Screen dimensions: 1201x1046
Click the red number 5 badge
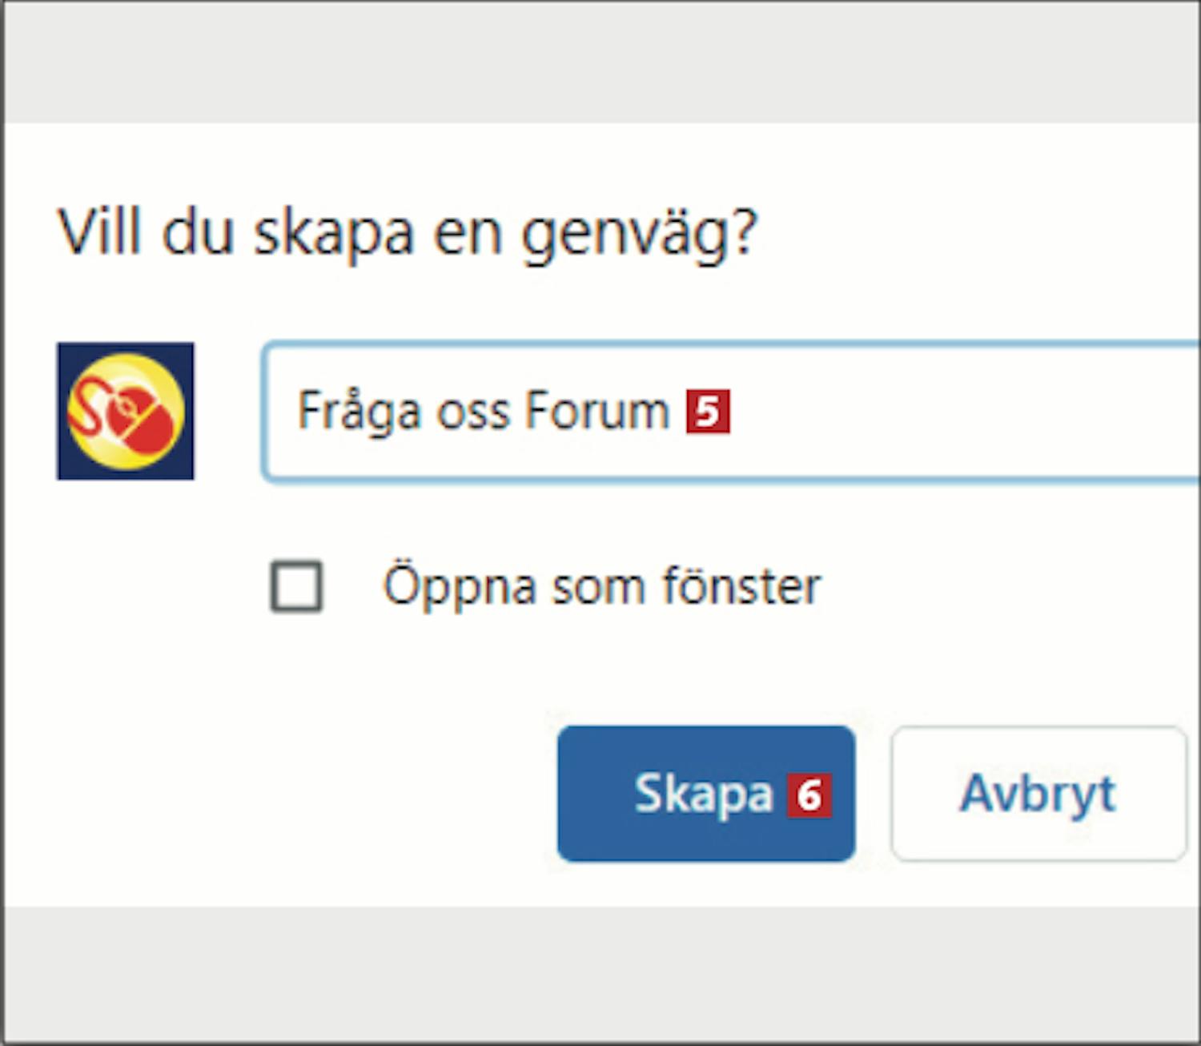click(708, 412)
